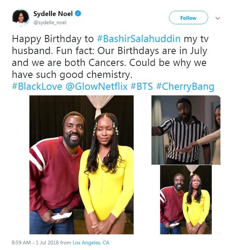
Task: Open the small bottom-right photo
Action: (186, 200)
